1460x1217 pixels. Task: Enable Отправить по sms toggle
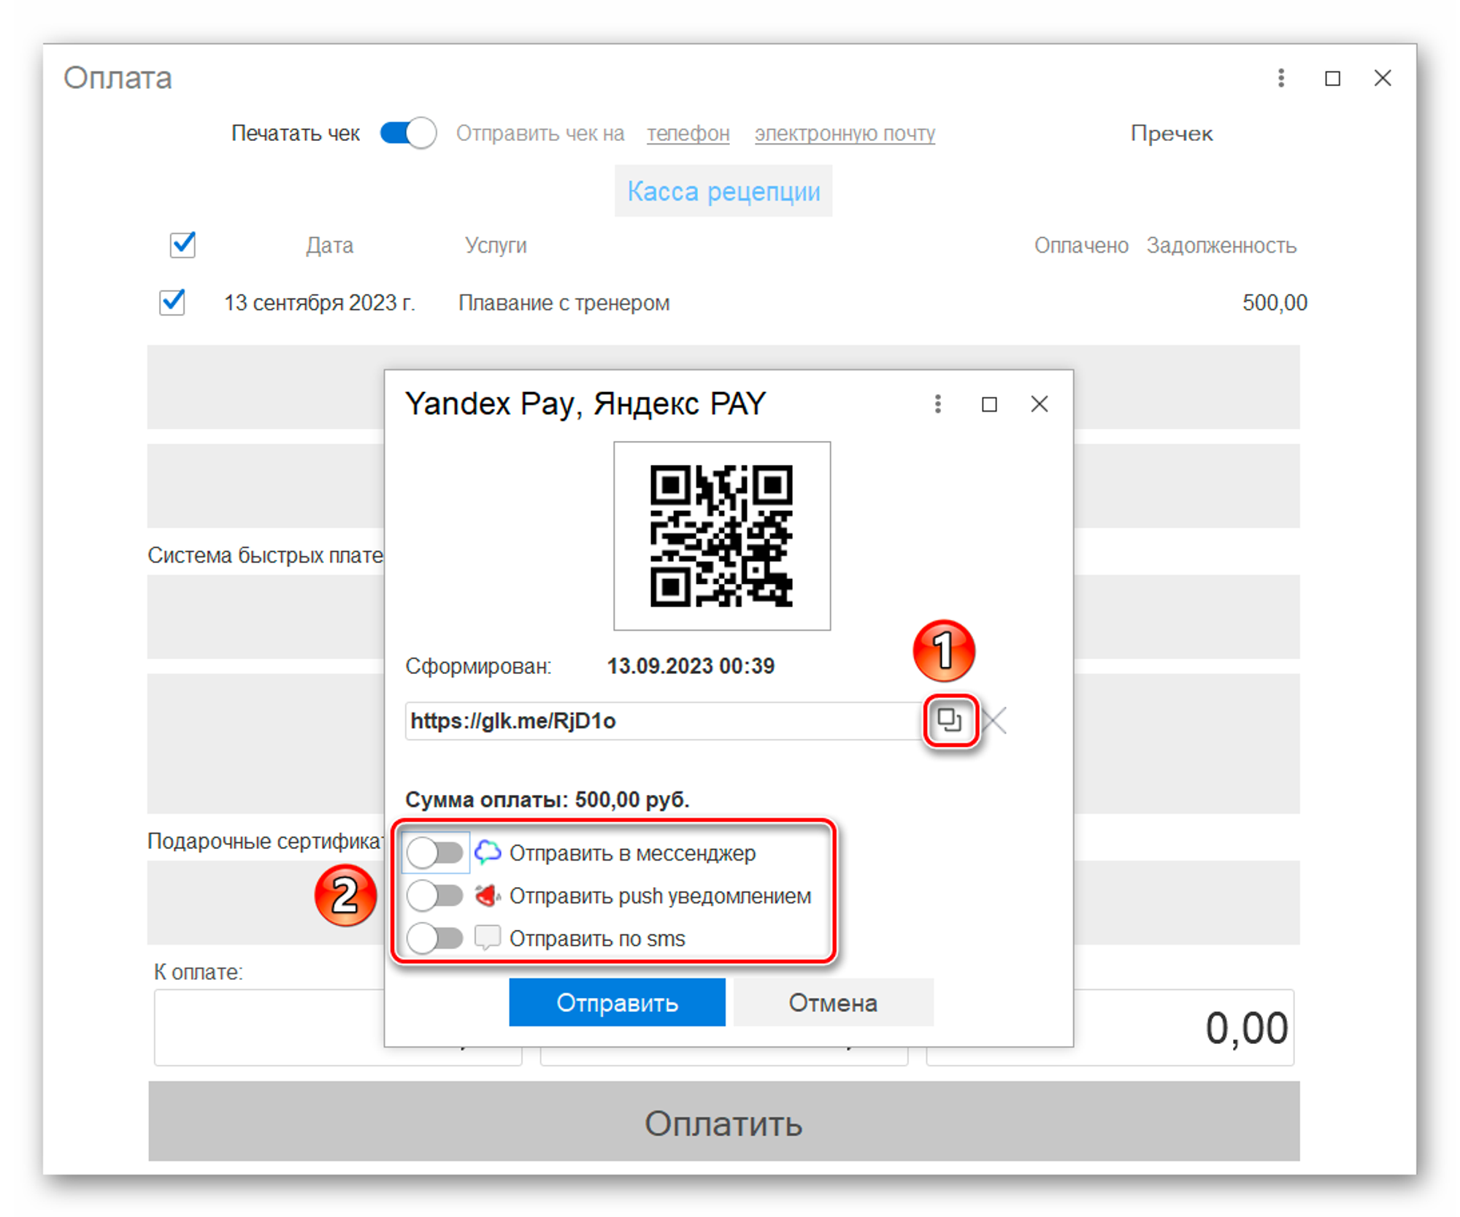(435, 938)
